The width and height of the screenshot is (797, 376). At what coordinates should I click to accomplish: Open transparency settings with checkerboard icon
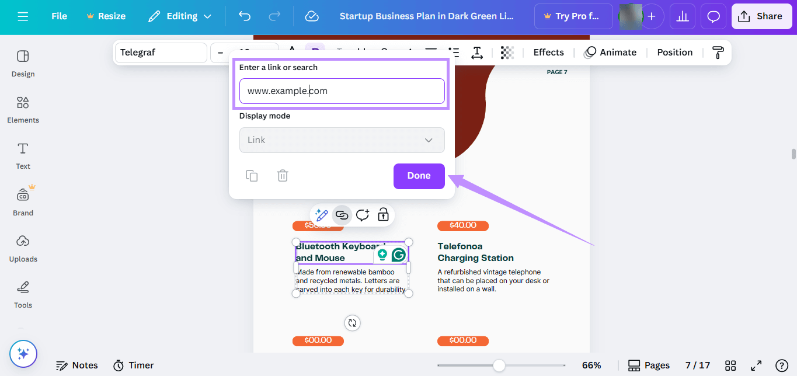[507, 53]
